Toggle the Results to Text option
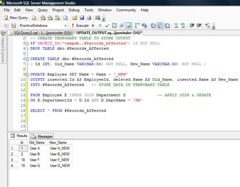This screenshot has height=187, width=240. (x=153, y=26)
